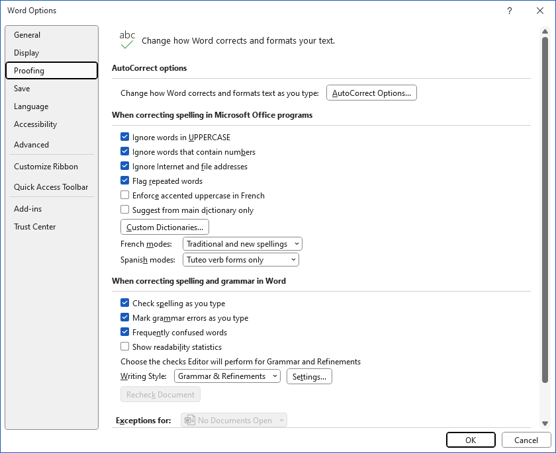Open AutoCorrect Options button

click(x=371, y=93)
